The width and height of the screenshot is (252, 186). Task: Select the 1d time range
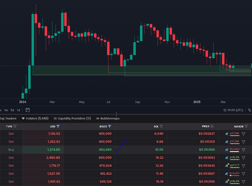coord(19,110)
